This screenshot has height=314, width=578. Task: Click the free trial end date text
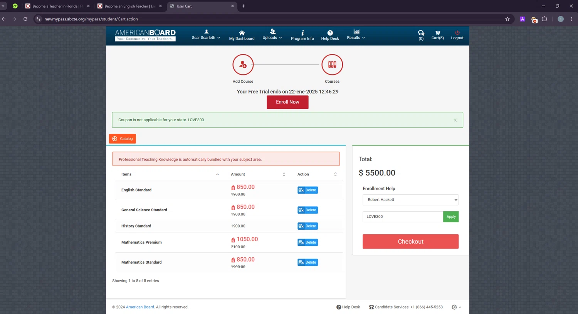tap(287, 92)
